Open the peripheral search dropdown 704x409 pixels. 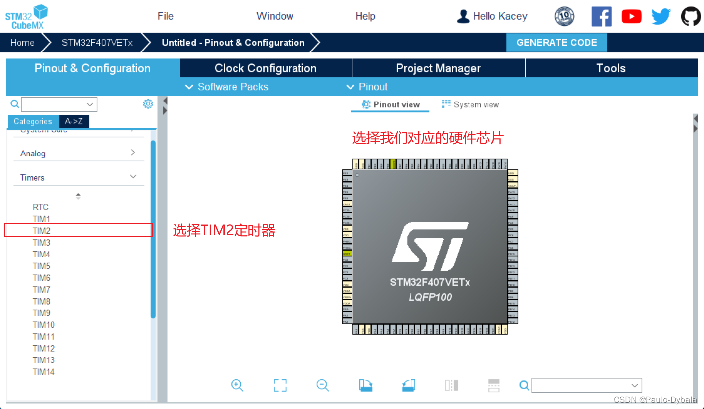(89, 104)
